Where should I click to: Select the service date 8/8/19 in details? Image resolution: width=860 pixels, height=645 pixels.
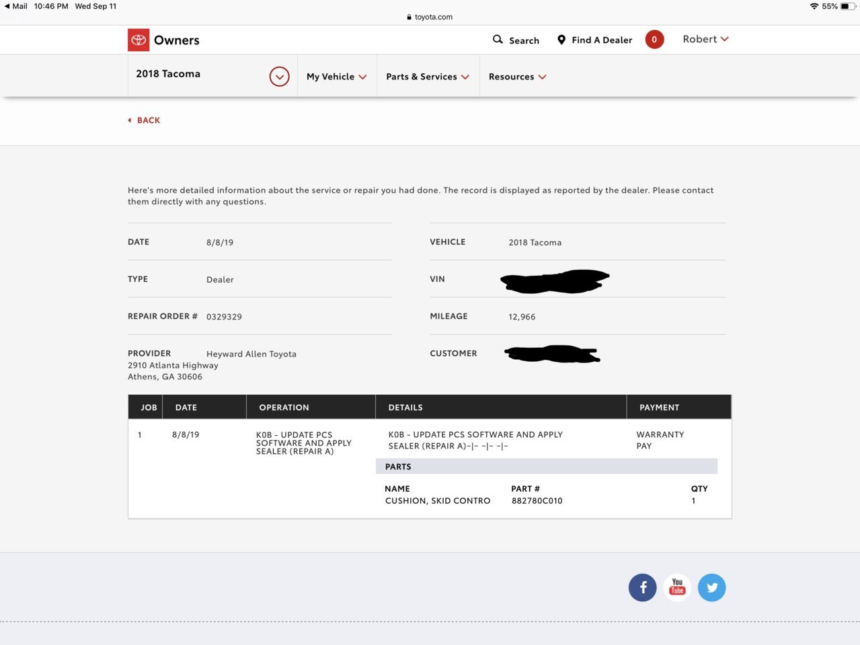click(220, 243)
